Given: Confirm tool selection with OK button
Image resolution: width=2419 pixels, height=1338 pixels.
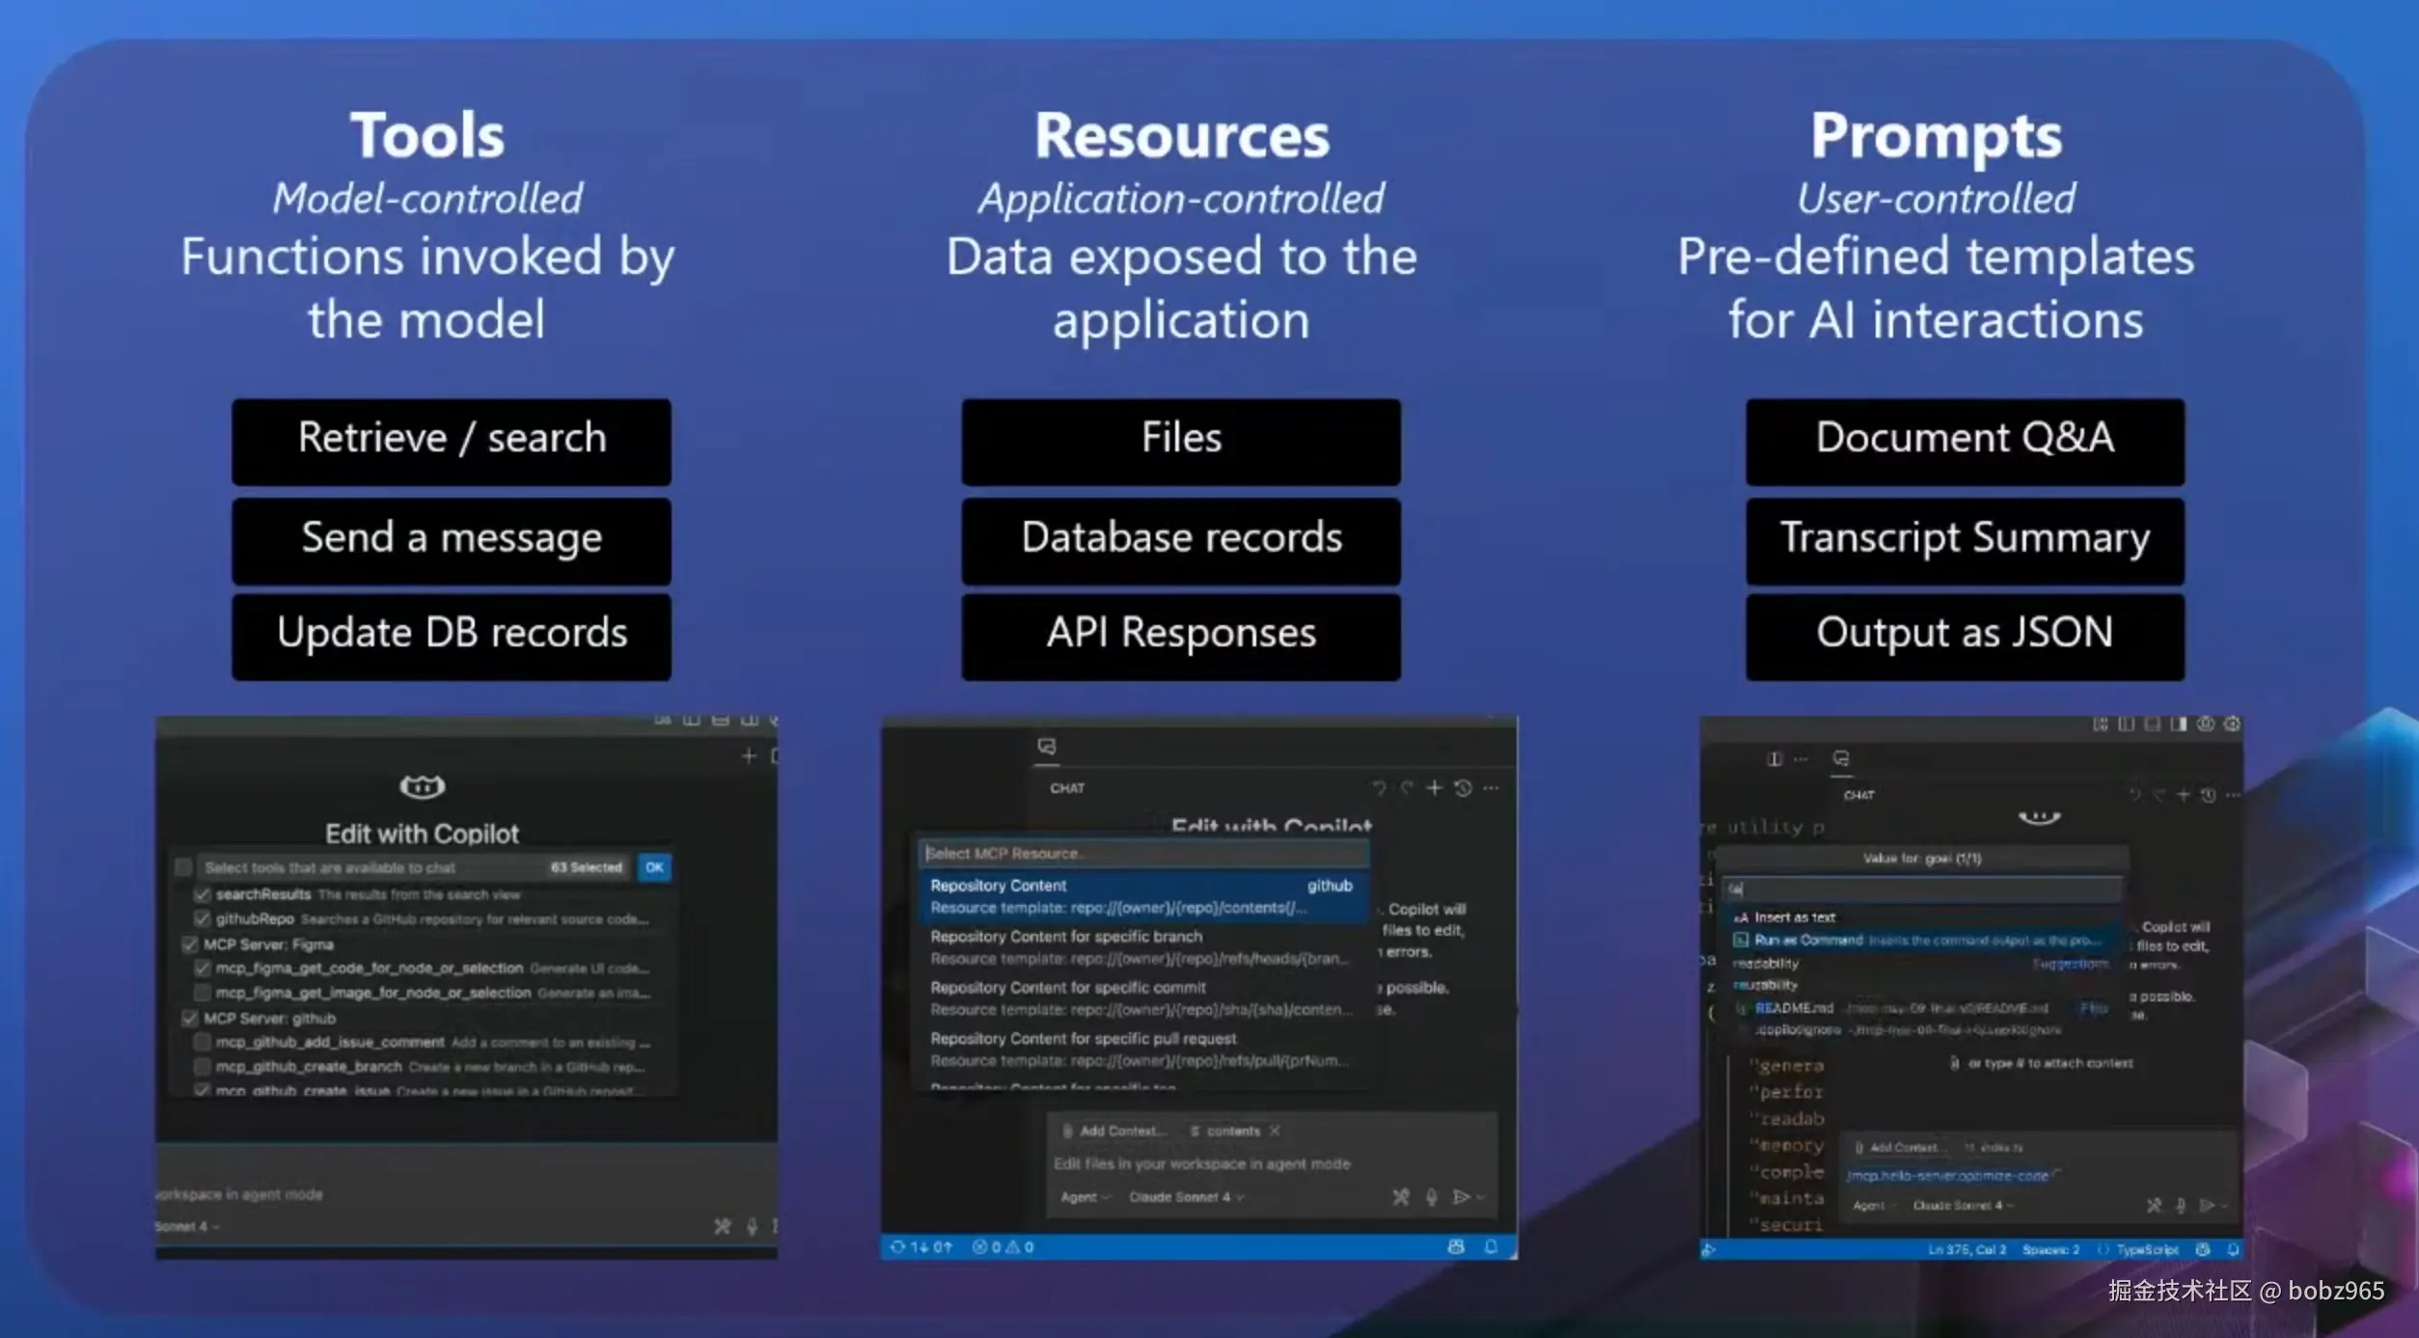Looking at the screenshot, I should [x=654, y=867].
